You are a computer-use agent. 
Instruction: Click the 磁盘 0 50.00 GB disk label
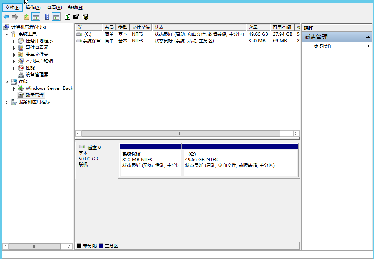[97, 160]
